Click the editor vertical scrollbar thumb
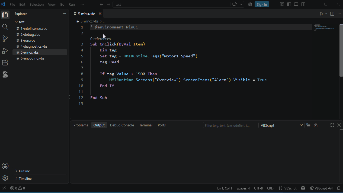Image resolution: width=343 pixels, height=193 pixels. (x=341, y=50)
